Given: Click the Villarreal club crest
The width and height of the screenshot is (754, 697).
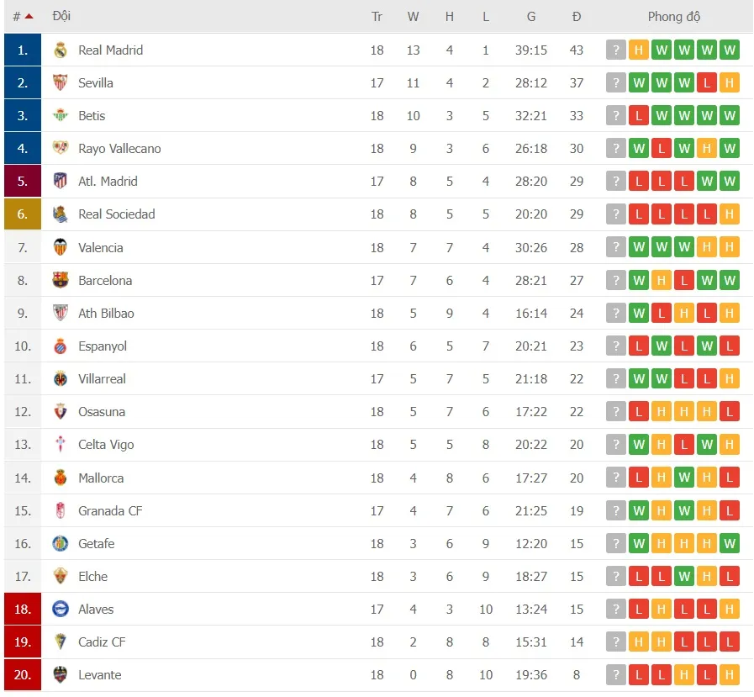Looking at the screenshot, I should [x=59, y=378].
